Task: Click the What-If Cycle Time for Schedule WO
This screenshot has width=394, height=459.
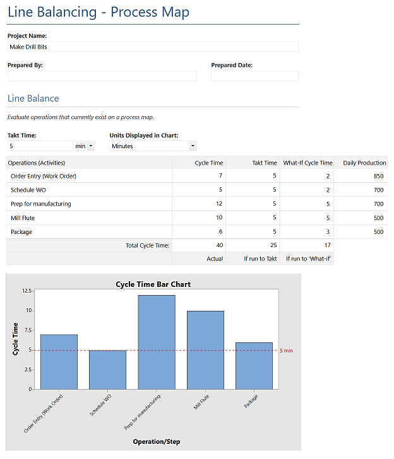Action: click(307, 190)
